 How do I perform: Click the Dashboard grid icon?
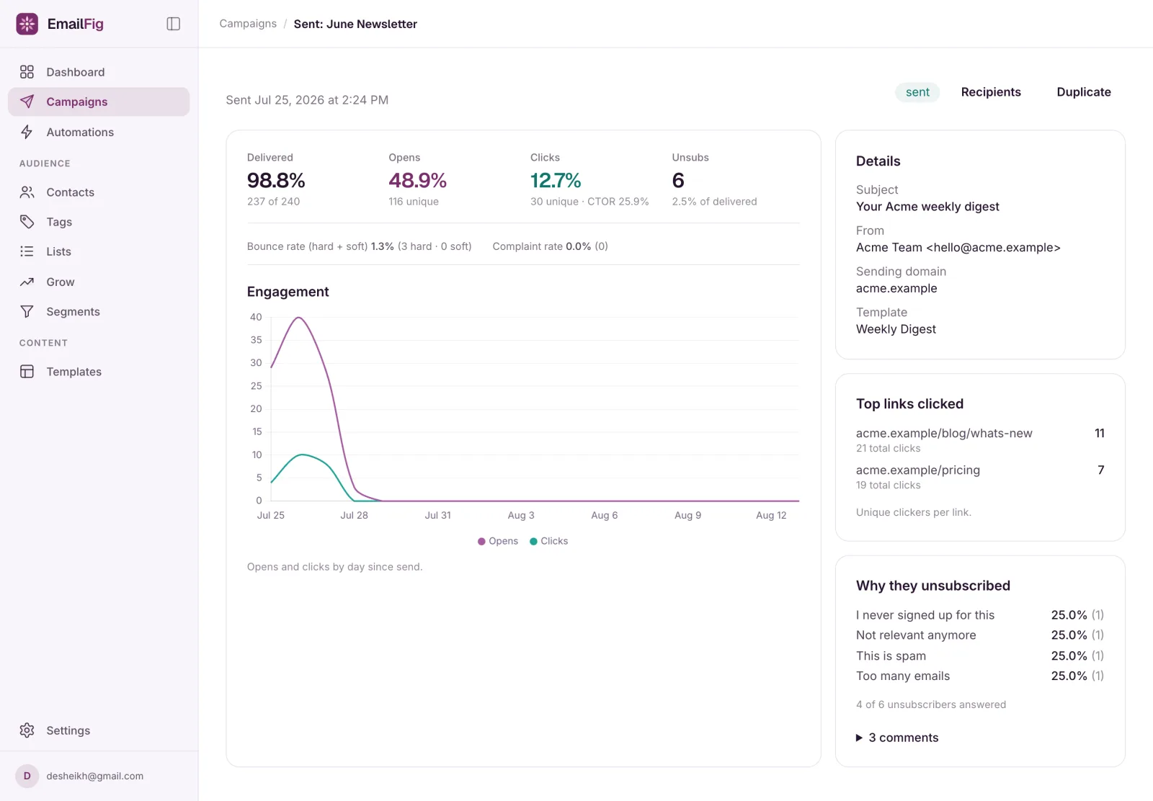(x=27, y=72)
